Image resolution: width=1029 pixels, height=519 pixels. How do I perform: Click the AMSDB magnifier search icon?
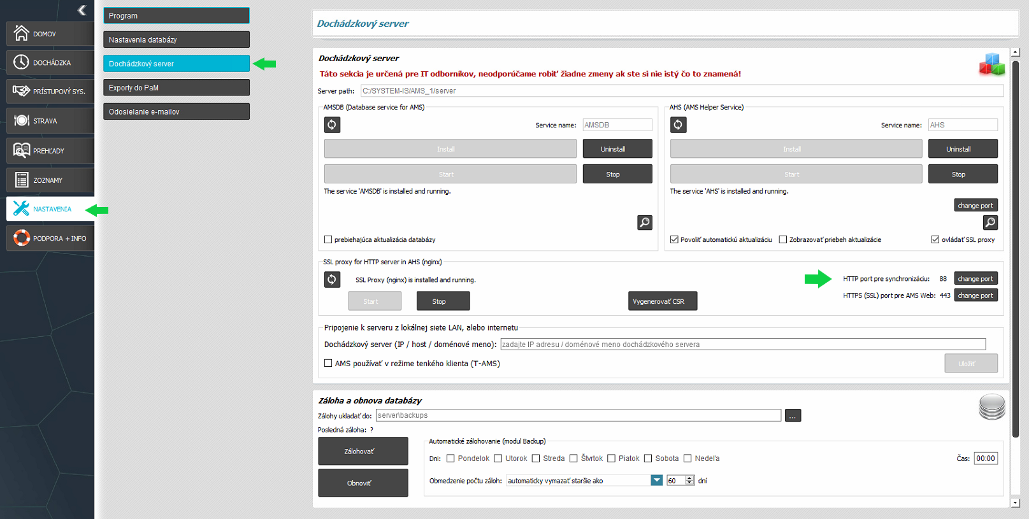[645, 222]
